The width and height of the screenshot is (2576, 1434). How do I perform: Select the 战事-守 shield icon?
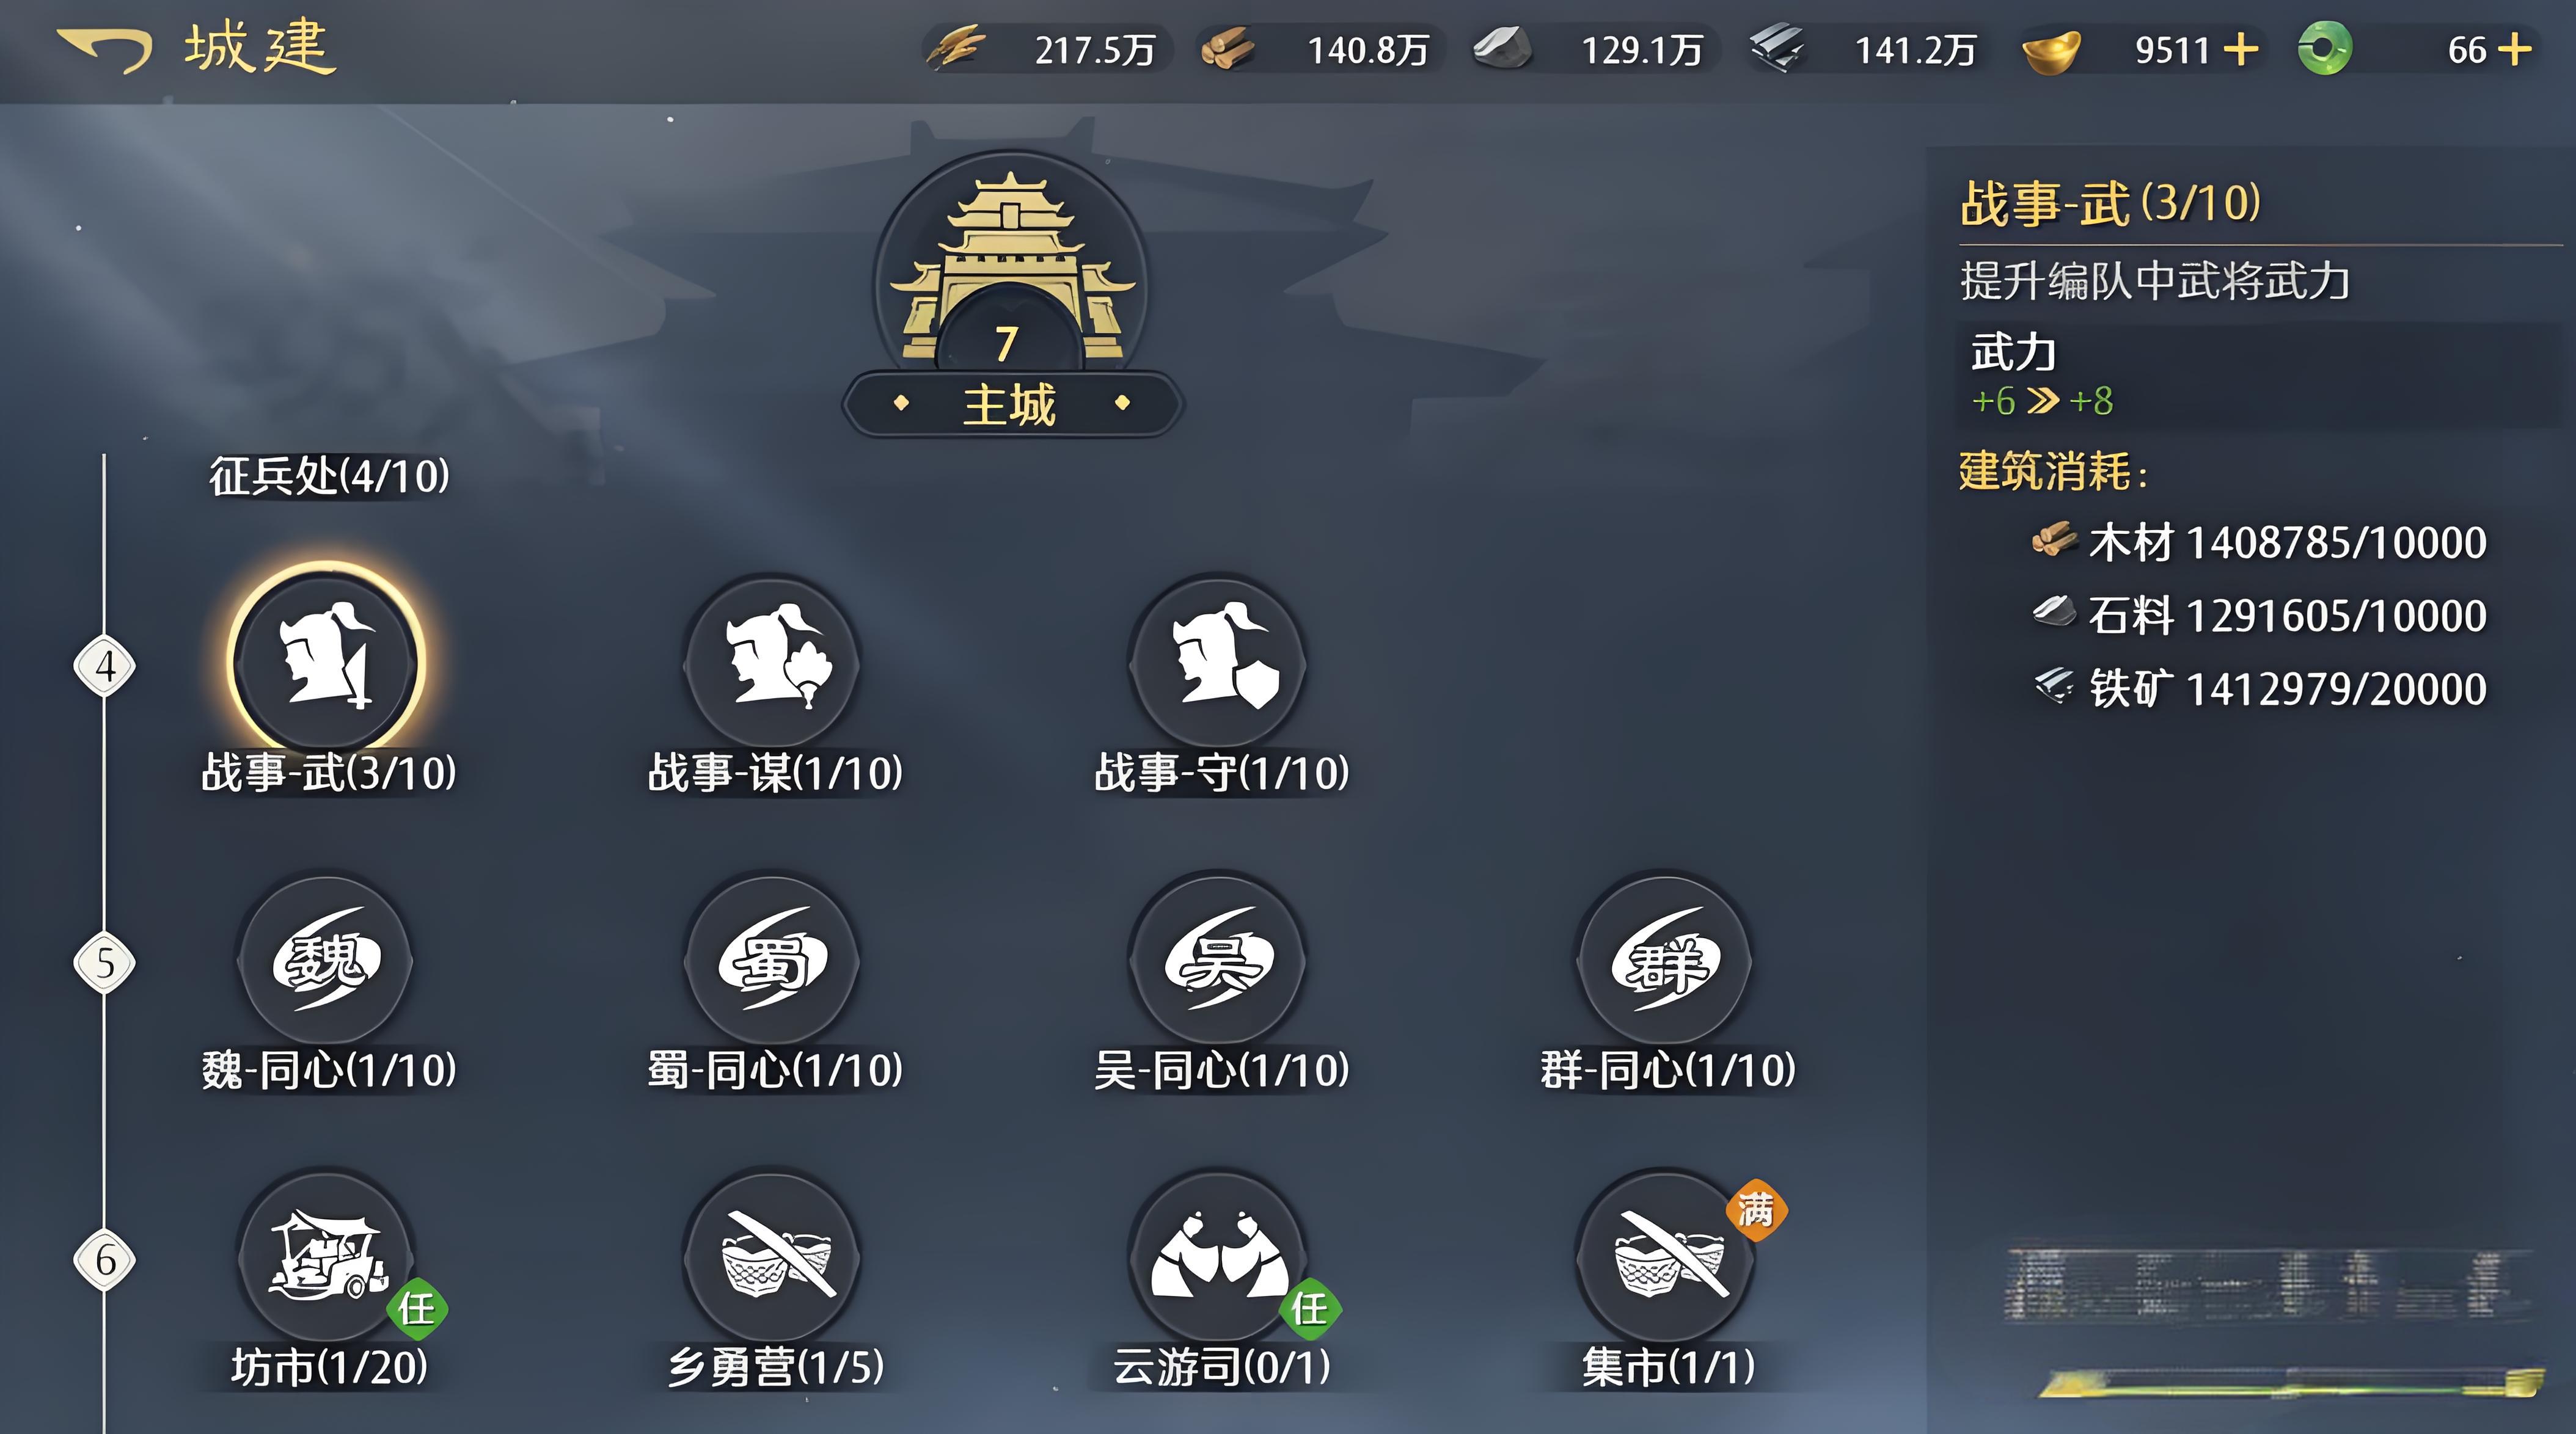coord(1219,661)
